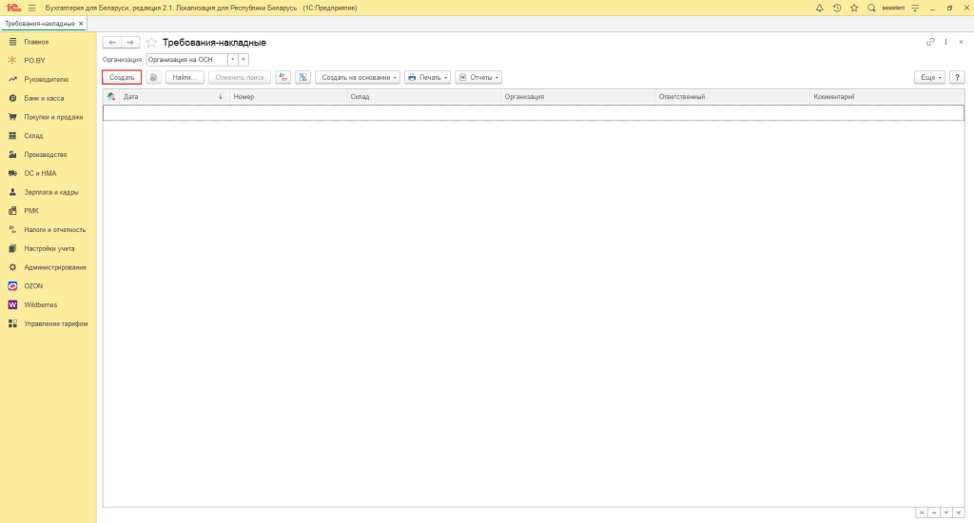This screenshot has height=523, width=974.
Task: Open the Еще dropdown menu
Action: point(930,78)
